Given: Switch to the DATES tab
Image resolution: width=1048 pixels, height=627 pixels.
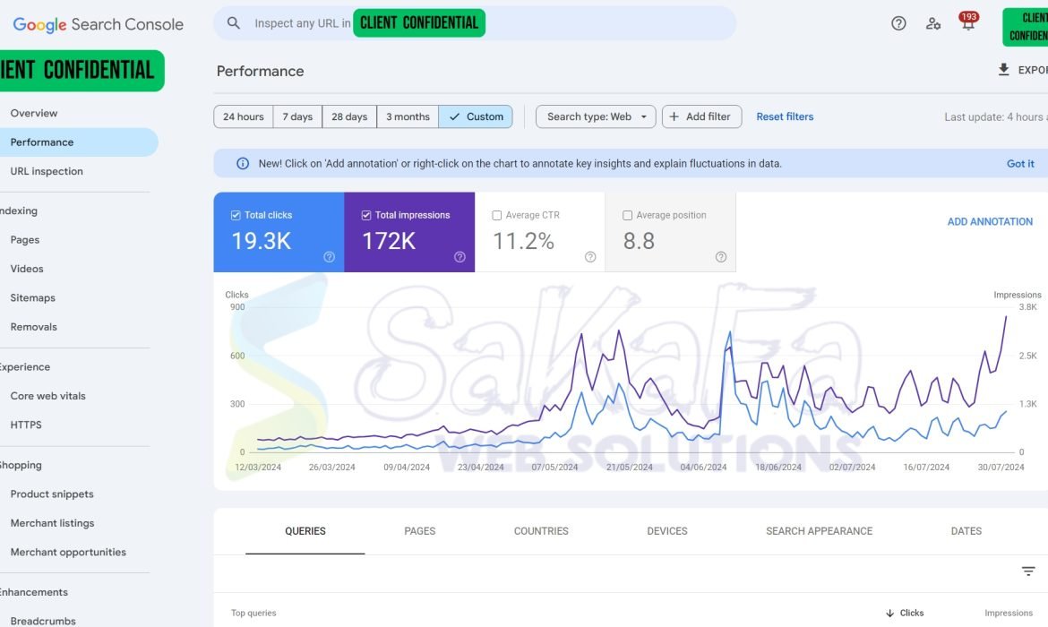Looking at the screenshot, I should coord(966,531).
